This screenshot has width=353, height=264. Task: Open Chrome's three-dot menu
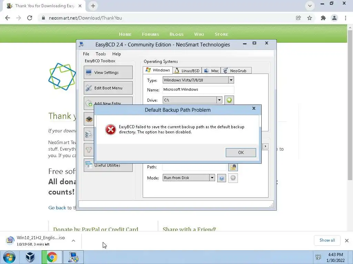tap(345, 18)
